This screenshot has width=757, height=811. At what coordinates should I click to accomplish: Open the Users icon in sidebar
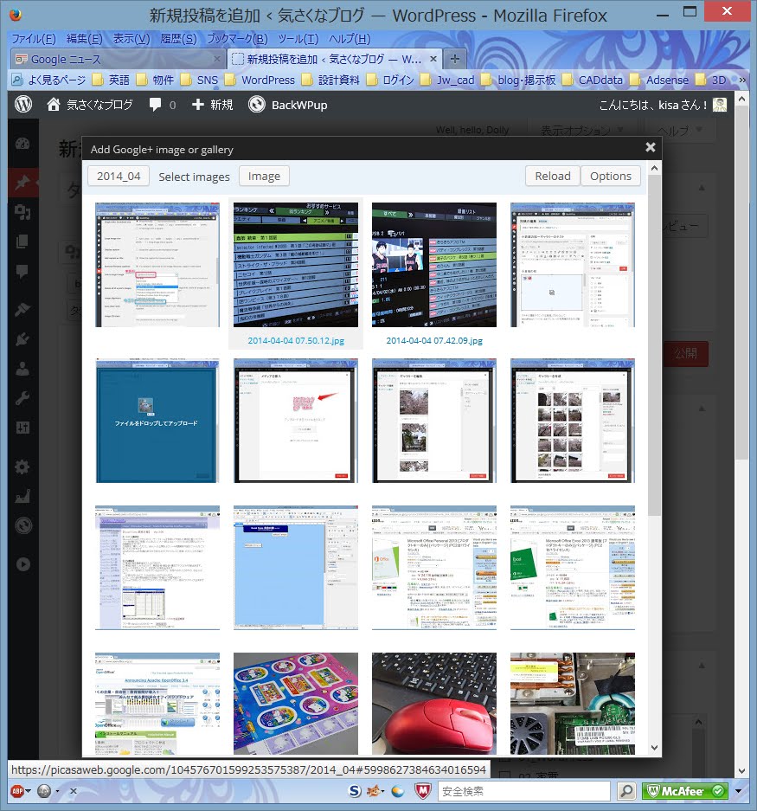(x=22, y=369)
